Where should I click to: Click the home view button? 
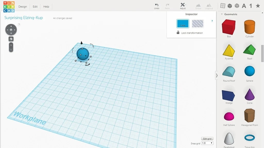tap(11, 30)
